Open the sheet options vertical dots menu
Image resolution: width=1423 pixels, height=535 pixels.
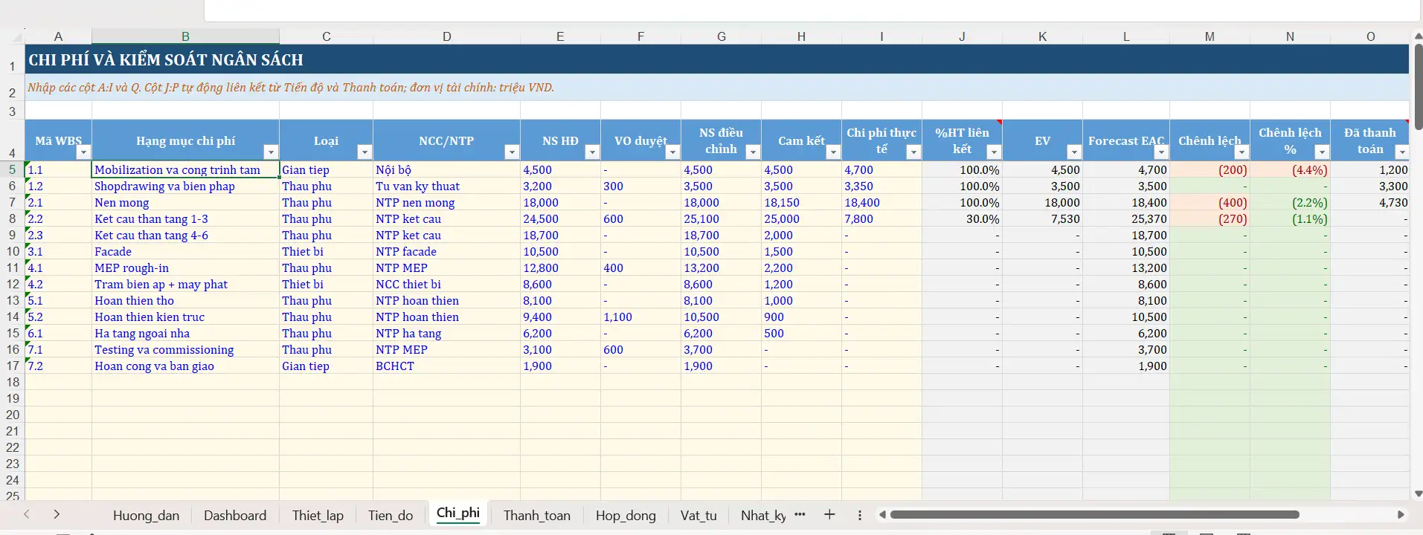coord(860,515)
